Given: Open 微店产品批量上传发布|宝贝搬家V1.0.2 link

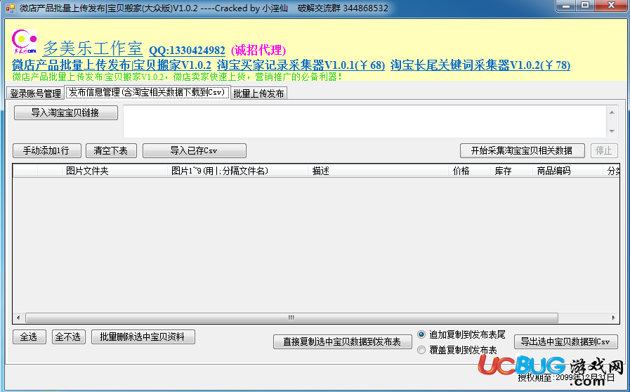Looking at the screenshot, I should click(112, 65).
